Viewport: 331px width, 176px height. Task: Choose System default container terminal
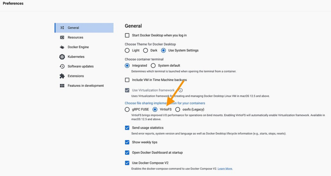click(153, 66)
